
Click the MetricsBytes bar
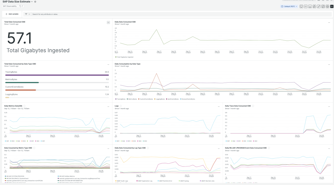[22, 82]
